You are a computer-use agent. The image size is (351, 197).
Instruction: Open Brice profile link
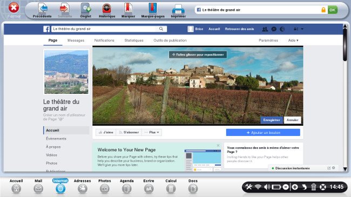click(x=195, y=29)
